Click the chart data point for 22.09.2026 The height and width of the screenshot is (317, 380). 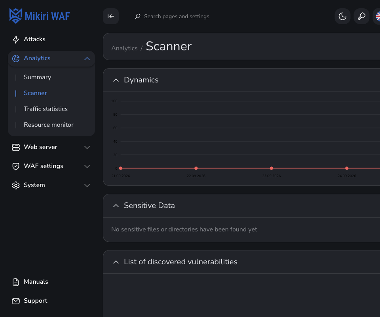(x=196, y=168)
